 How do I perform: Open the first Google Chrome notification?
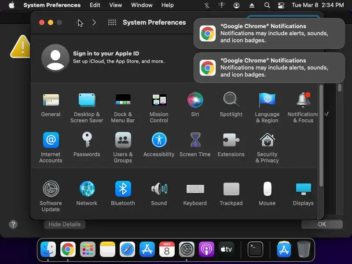coord(269,33)
